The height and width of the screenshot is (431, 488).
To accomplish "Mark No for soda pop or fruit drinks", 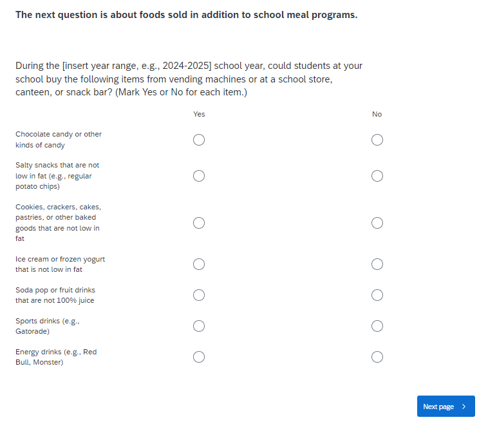I will click(x=377, y=295).
